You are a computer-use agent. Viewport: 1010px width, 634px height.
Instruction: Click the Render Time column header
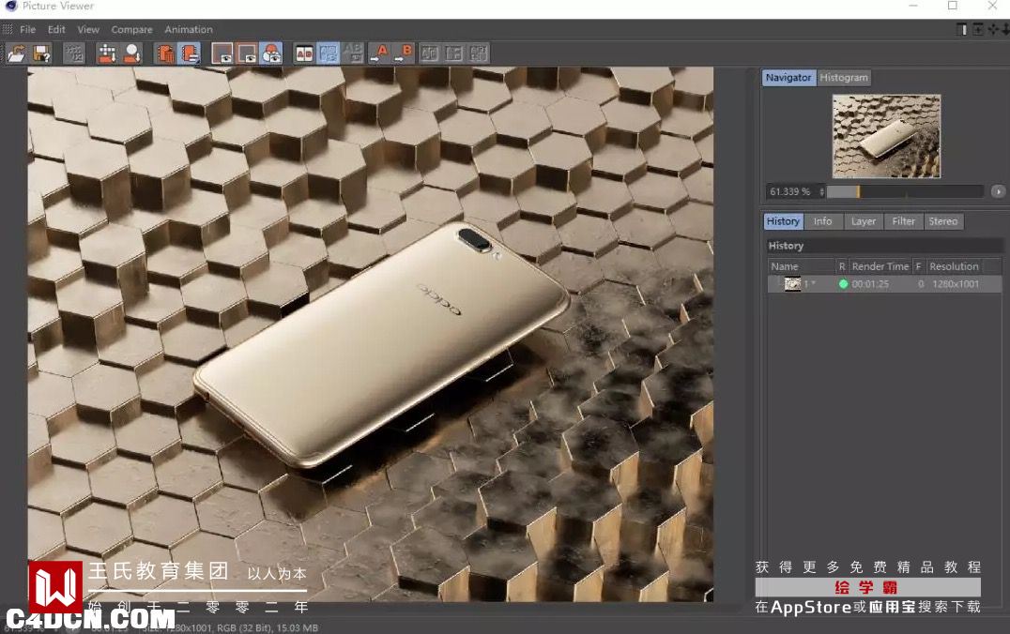(x=880, y=266)
